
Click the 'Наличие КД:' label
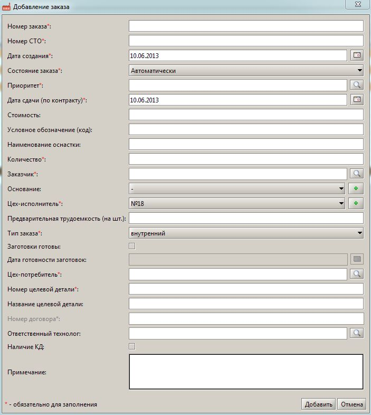[x=26, y=347]
